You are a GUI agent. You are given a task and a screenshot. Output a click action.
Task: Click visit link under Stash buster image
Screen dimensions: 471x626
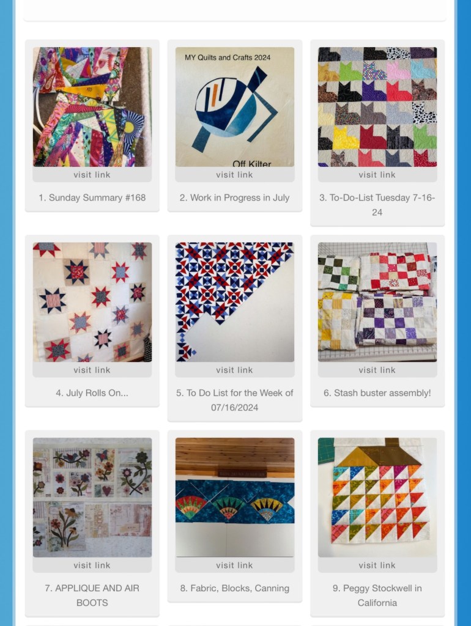(x=377, y=370)
